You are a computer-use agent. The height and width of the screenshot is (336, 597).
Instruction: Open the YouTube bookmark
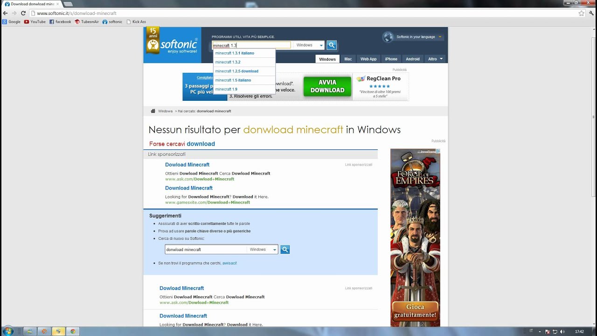[x=35, y=21]
